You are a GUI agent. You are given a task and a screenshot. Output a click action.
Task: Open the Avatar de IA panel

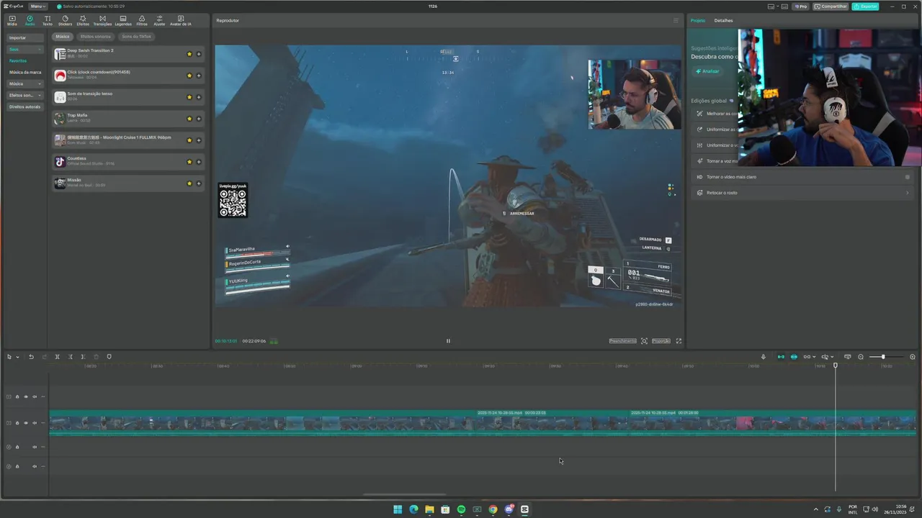(181, 20)
